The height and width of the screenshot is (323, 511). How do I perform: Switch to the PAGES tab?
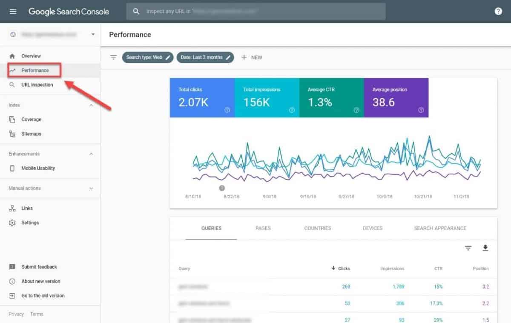(x=263, y=228)
